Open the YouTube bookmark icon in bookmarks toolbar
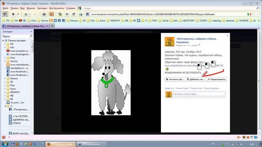This screenshot has width=262, height=147. (x=20, y=20)
